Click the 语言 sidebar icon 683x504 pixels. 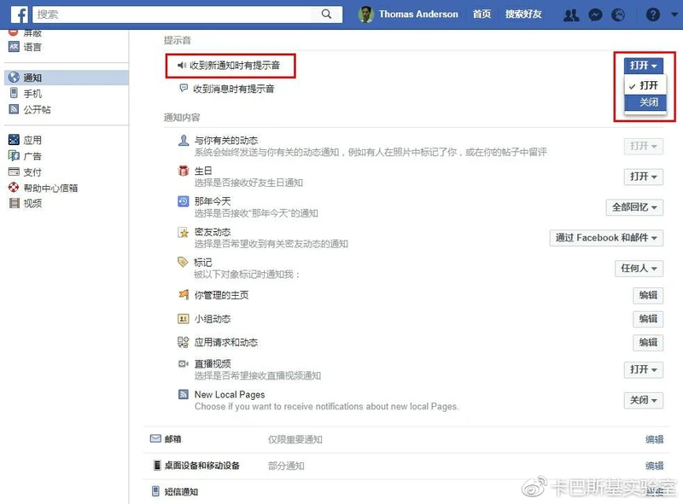[14, 47]
